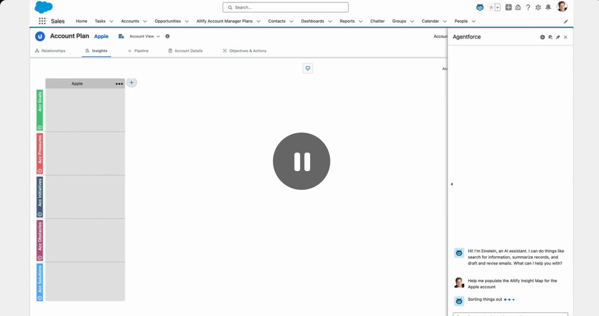This screenshot has width=599, height=316.
Task: Open the People nav item
Action: [461, 21]
